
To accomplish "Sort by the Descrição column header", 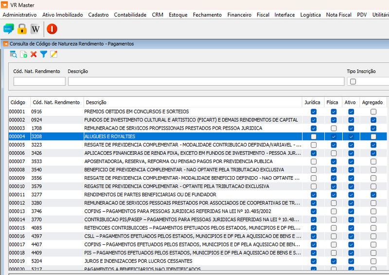I will [x=193, y=102].
